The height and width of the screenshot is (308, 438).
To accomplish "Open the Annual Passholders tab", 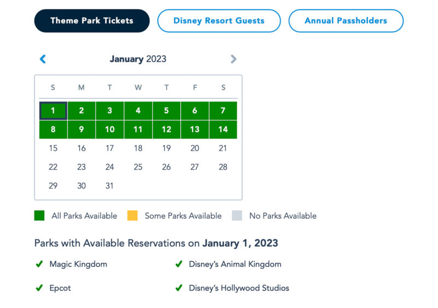I will (x=346, y=21).
